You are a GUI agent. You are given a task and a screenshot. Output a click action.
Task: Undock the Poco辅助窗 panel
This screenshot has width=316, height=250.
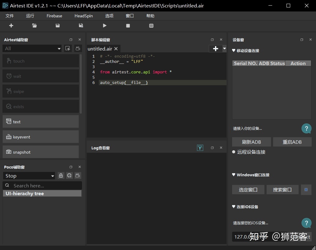(71, 167)
